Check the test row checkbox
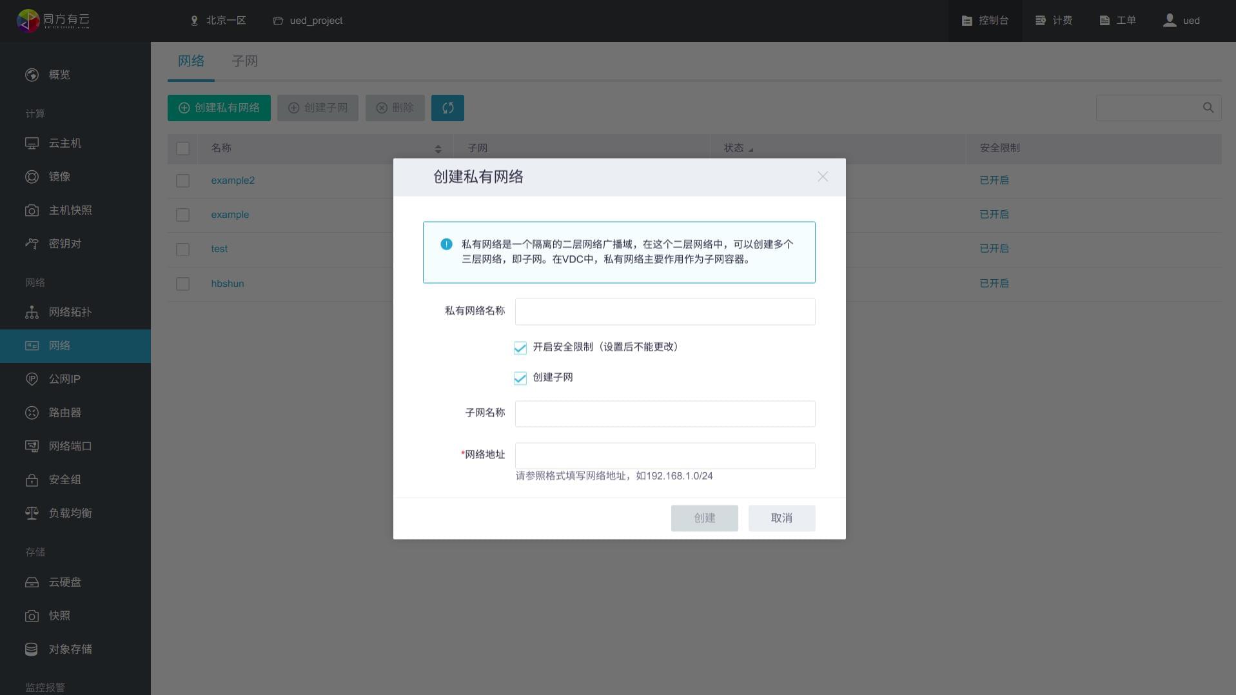 pyautogui.click(x=183, y=250)
